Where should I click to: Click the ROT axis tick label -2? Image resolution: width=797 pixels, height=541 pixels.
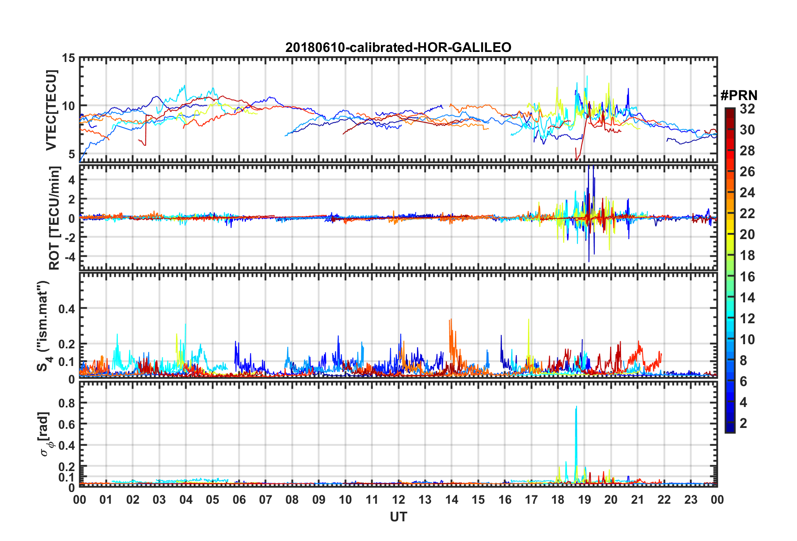[x=70, y=237]
